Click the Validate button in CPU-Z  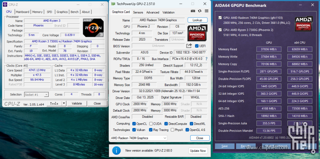point(77,103)
